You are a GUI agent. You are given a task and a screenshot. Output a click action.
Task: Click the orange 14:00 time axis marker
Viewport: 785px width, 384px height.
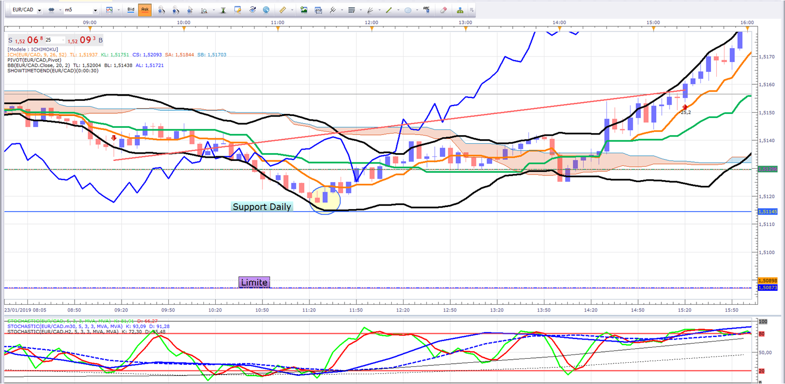tap(559, 28)
